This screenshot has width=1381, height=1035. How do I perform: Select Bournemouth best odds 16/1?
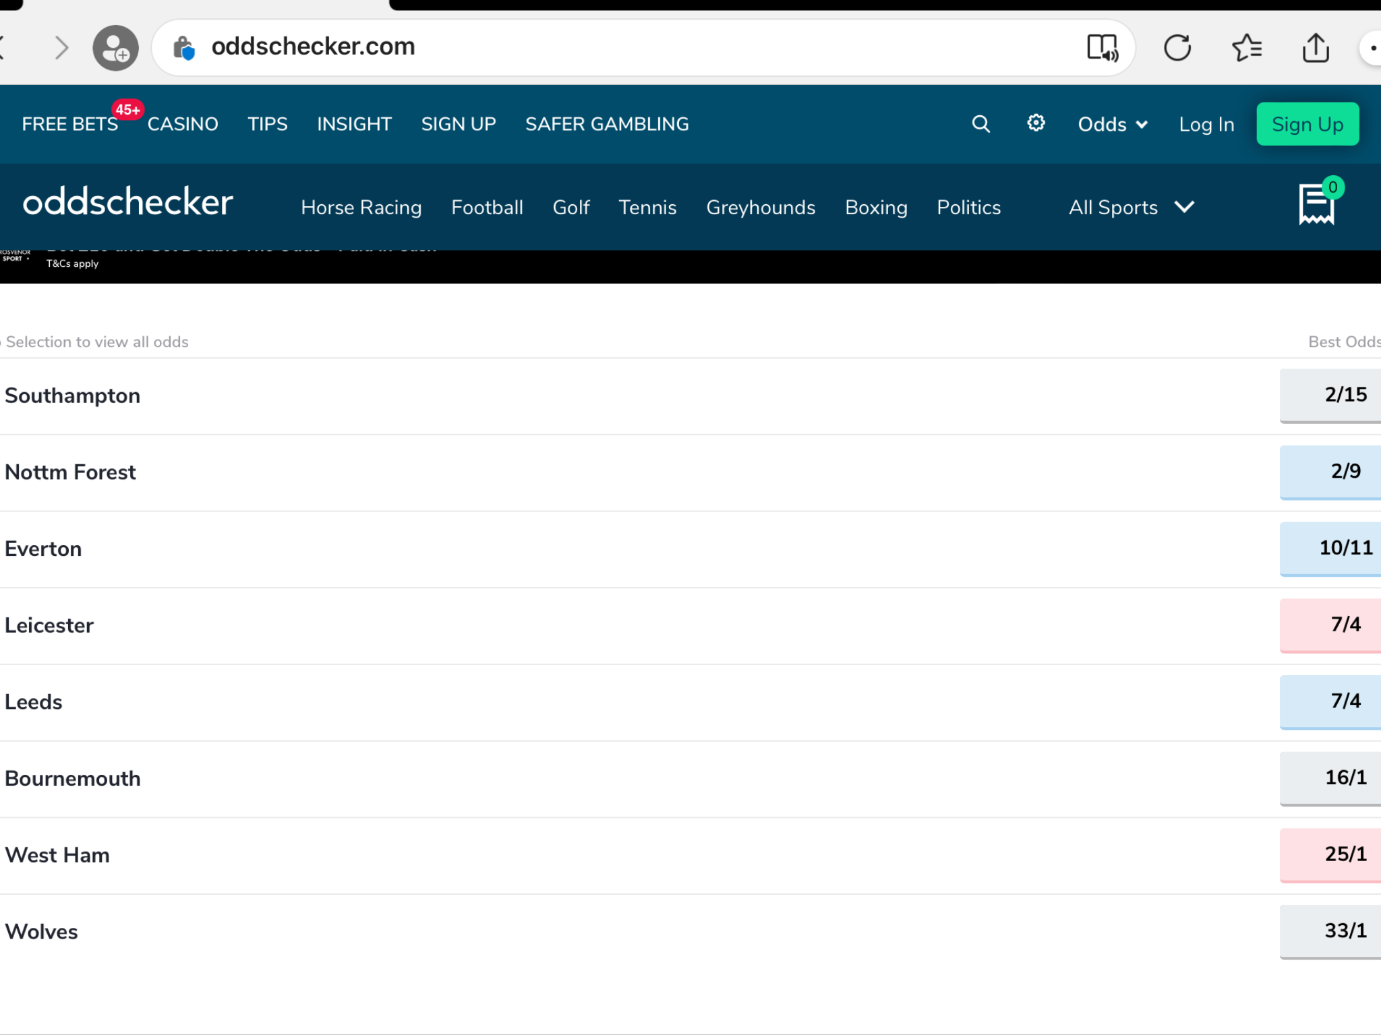(x=1330, y=778)
